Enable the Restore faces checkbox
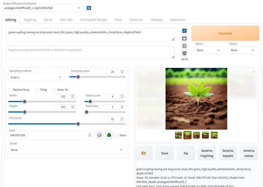 coord(10,89)
